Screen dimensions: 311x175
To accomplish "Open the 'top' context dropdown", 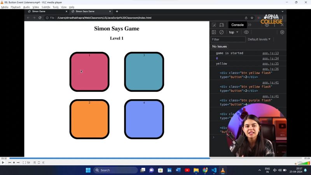I will (234, 32).
